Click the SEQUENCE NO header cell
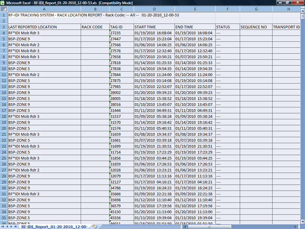Viewport: 305px width, 229px height. click(256, 27)
